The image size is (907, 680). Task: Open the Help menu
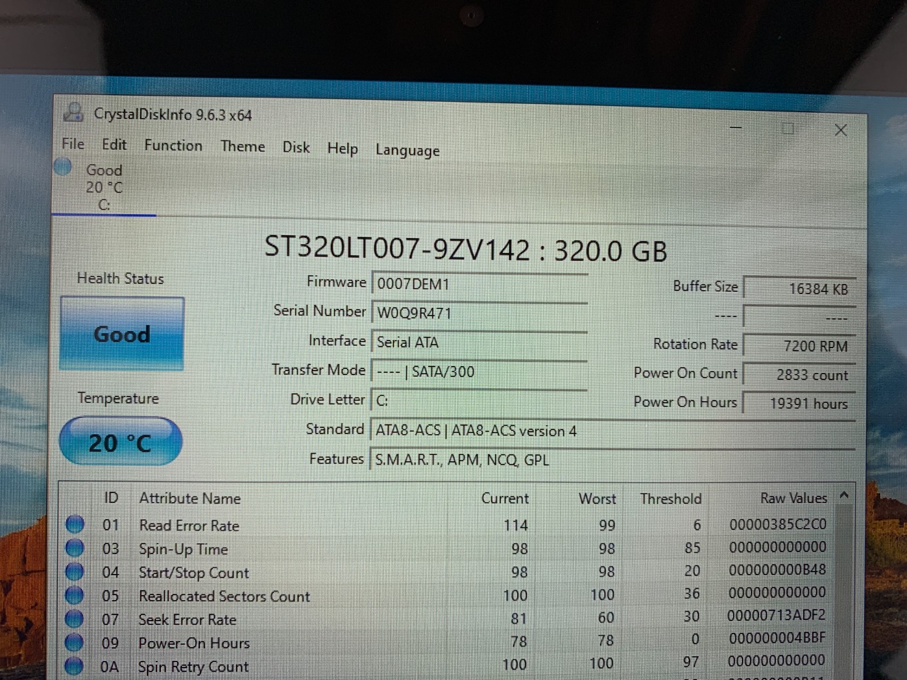(x=342, y=148)
